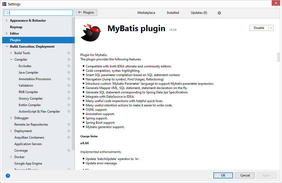The height and width of the screenshot is (183, 282).
Task: Click the MyBatis bird logo
Action: pyautogui.click(x=91, y=33)
